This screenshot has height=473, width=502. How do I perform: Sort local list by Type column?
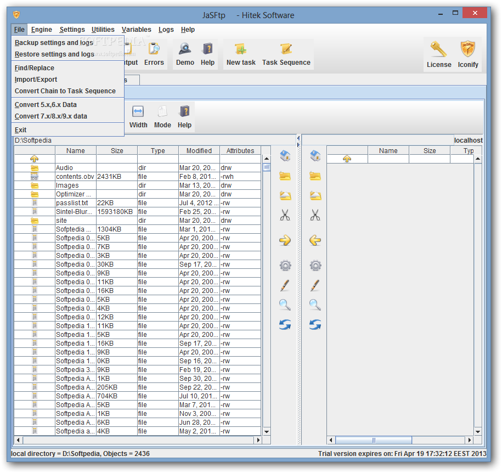158,150
